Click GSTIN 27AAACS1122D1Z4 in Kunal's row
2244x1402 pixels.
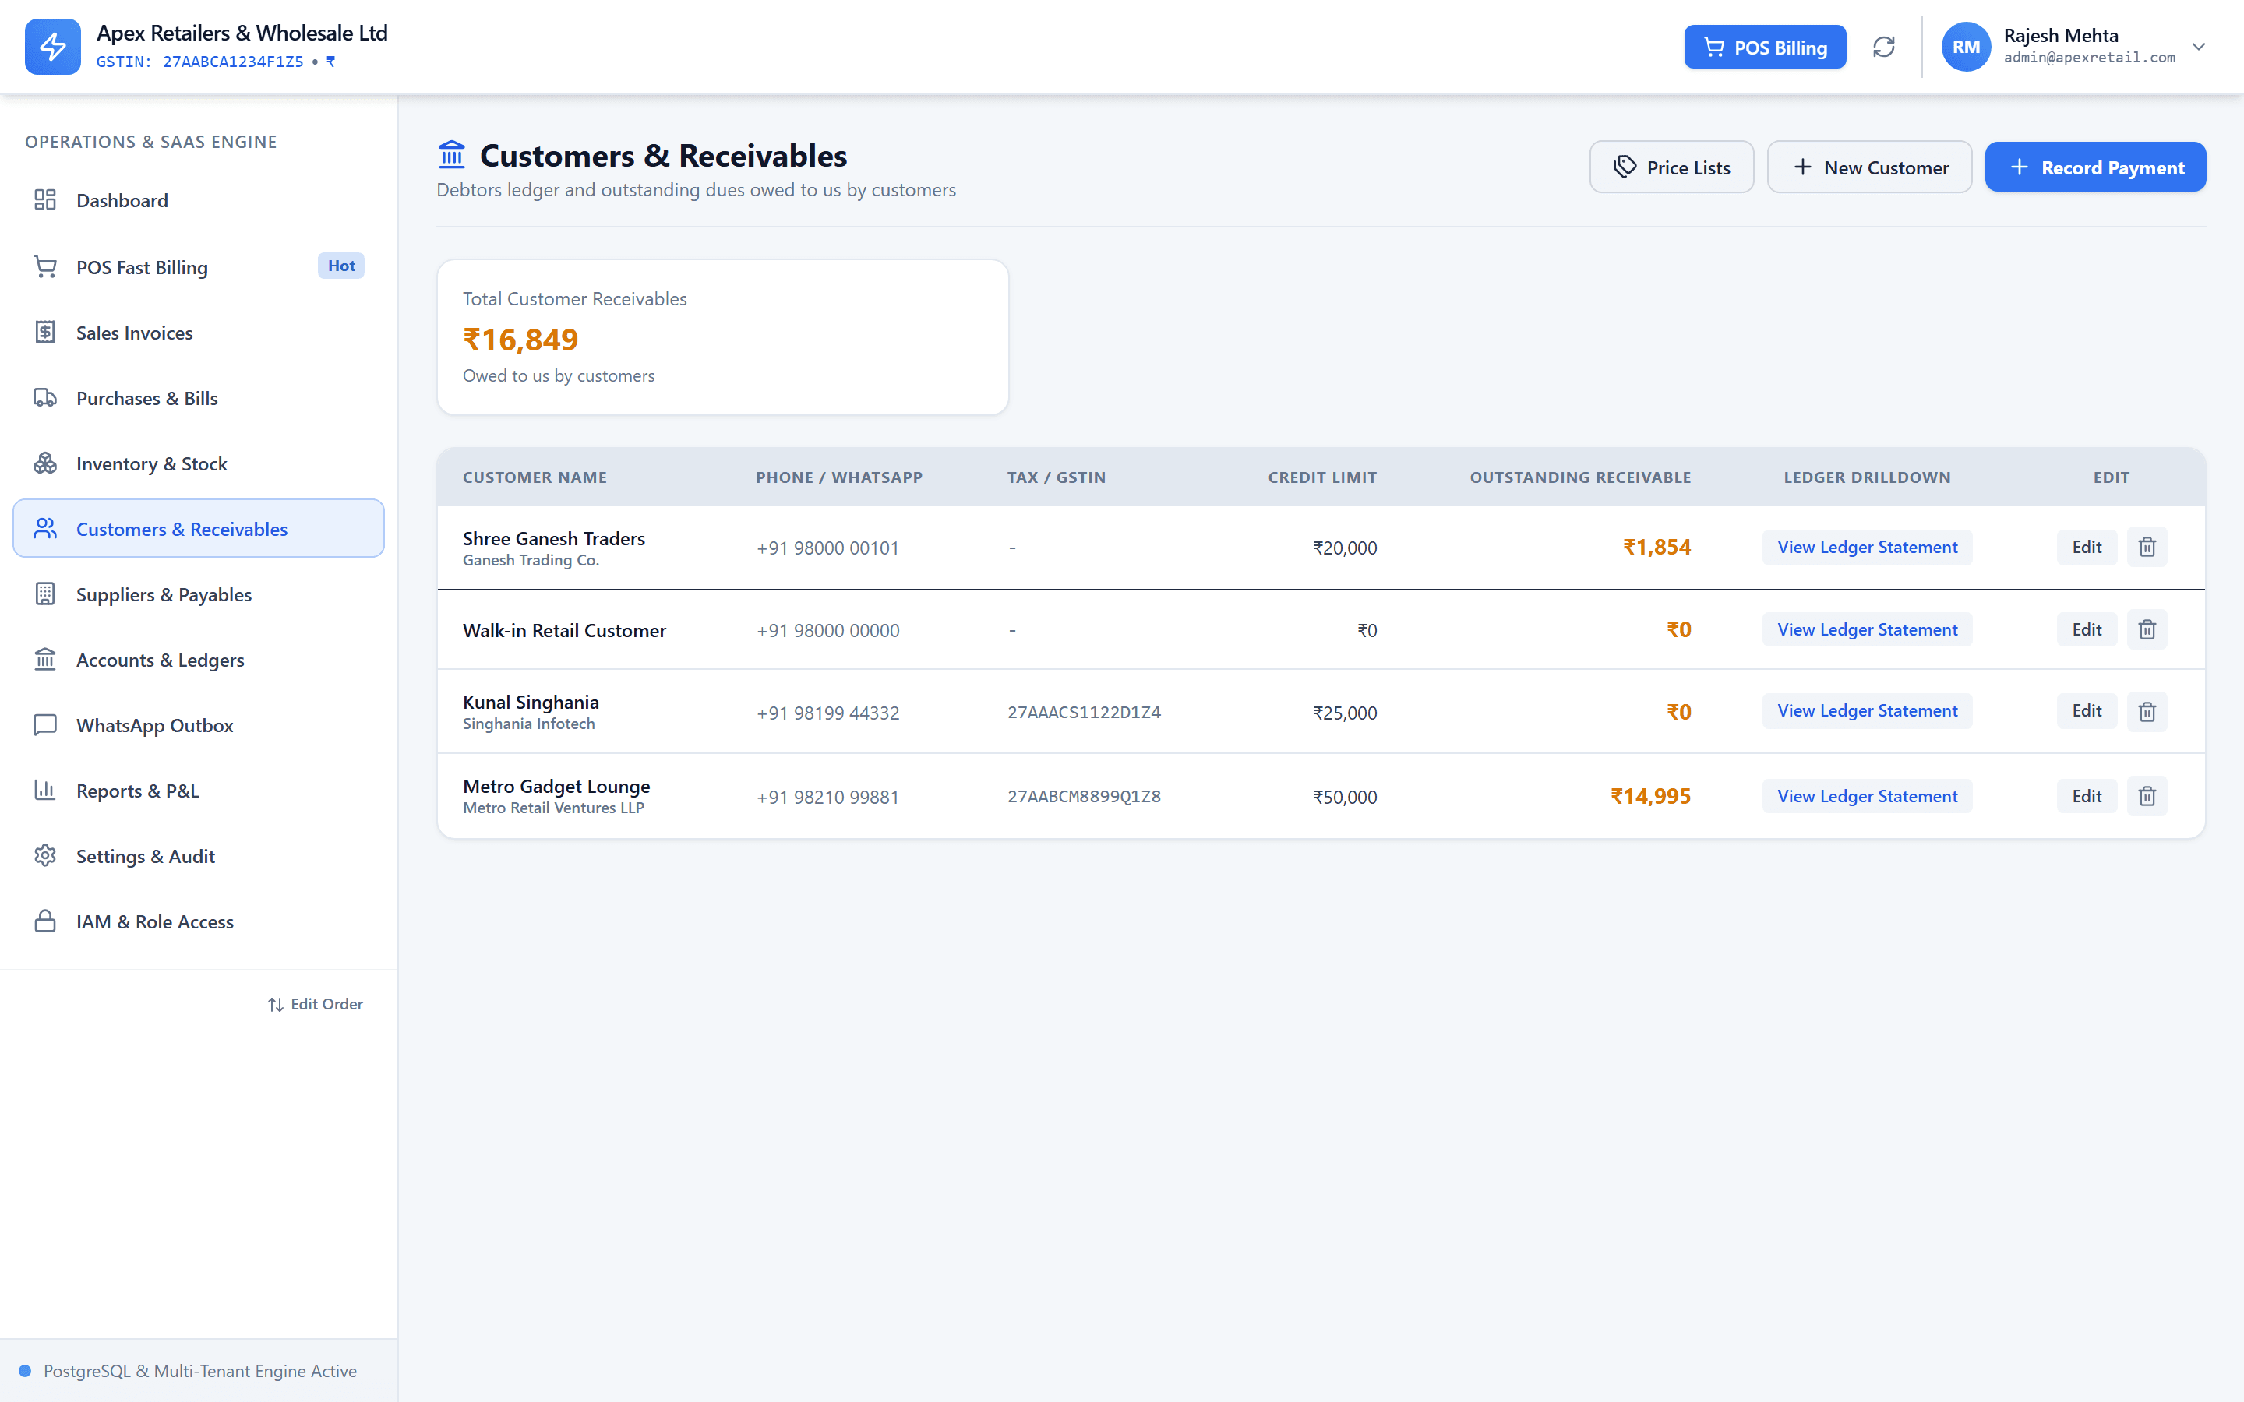(x=1084, y=712)
